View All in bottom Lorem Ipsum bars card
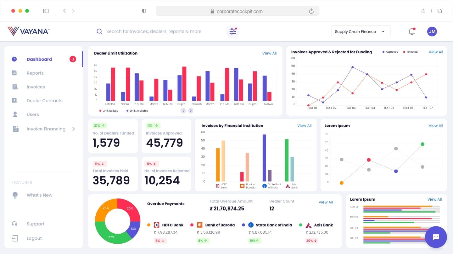 click(434, 199)
